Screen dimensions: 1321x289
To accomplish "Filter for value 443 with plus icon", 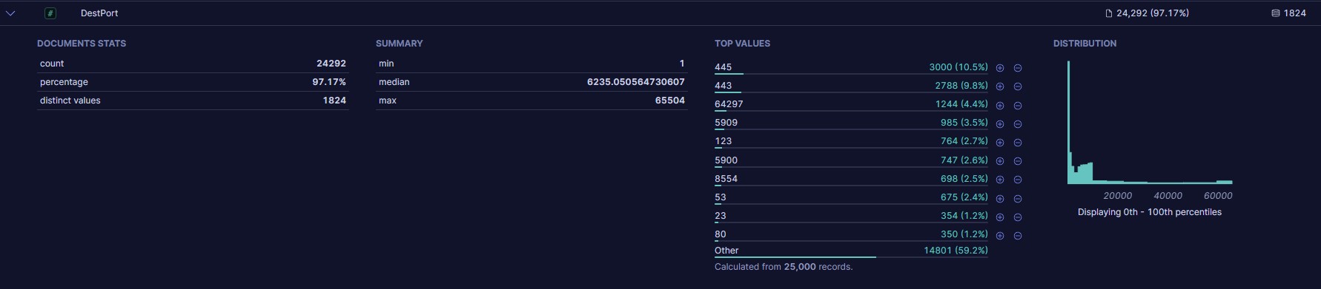I will coord(1000,86).
